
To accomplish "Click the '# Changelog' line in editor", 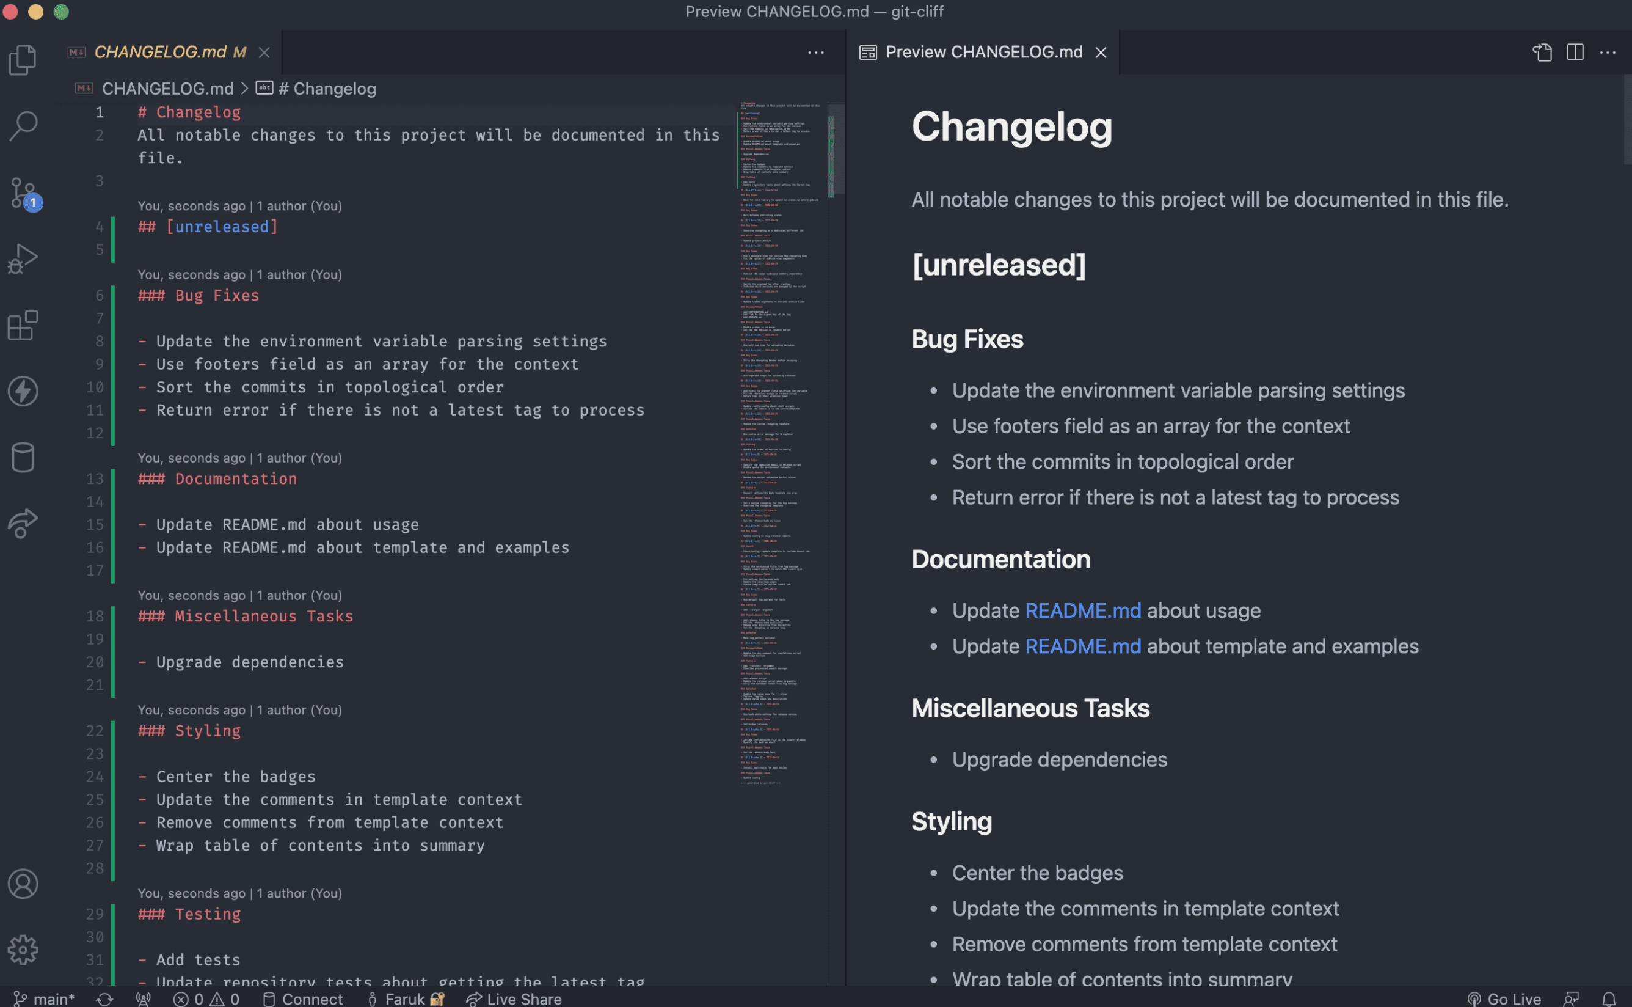I will tap(190, 112).
